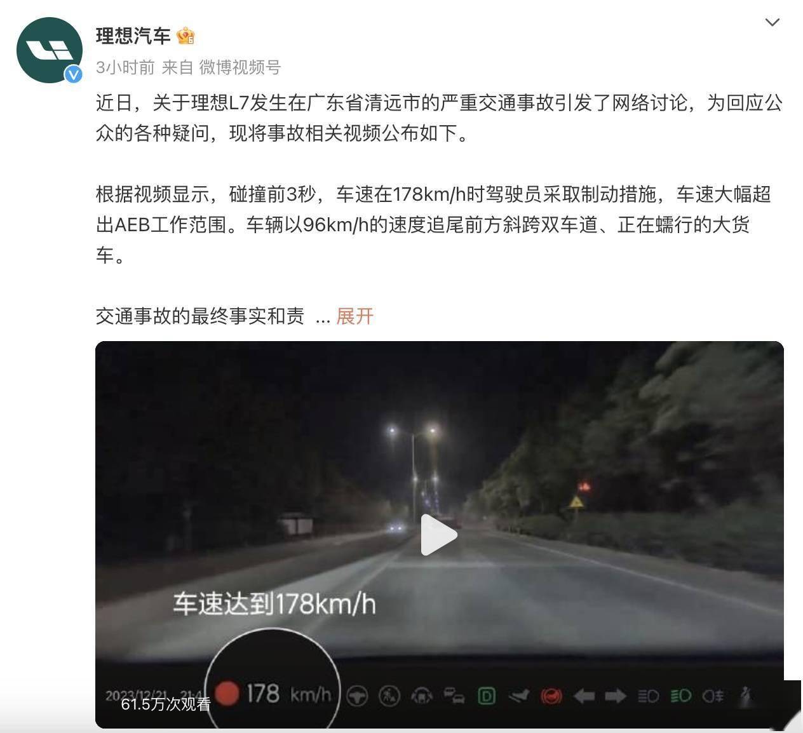Open the post options chevron menu
The width and height of the screenshot is (803, 733).
point(772,23)
